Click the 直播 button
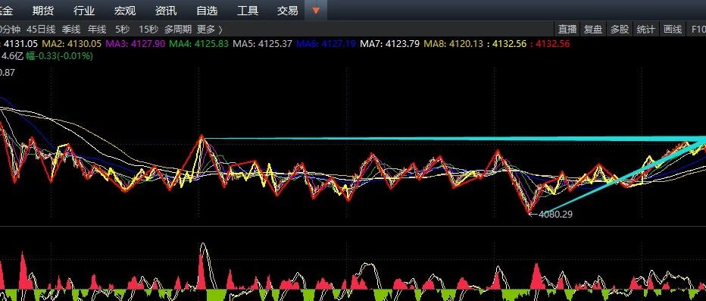Viewport: 706px width, 301px height. (567, 30)
